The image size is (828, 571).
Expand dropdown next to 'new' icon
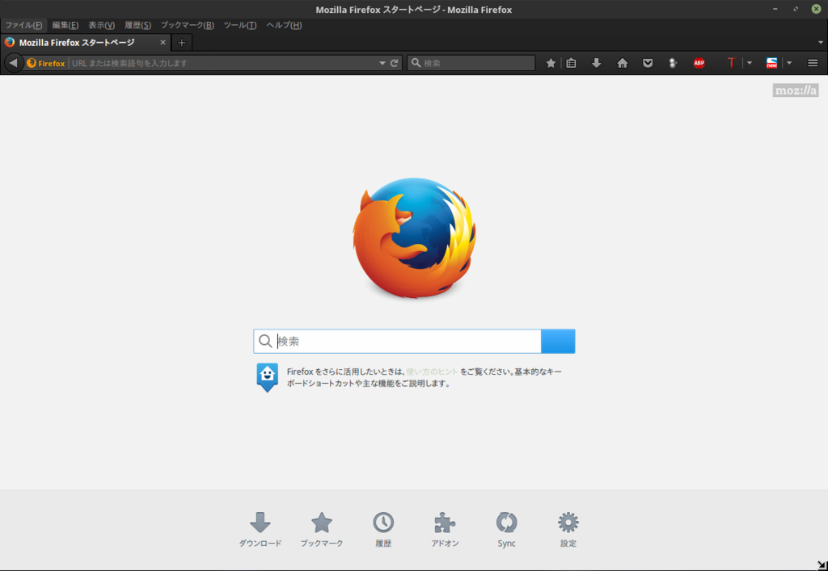coord(789,63)
